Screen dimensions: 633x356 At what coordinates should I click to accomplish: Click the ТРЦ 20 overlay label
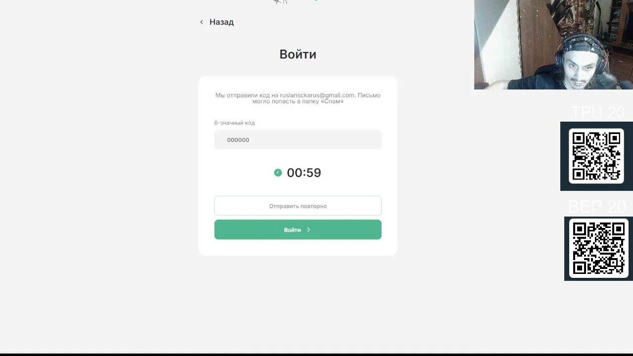[x=597, y=113]
